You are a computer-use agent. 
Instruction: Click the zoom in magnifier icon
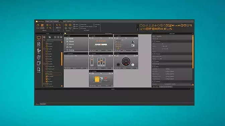tap(57, 25)
